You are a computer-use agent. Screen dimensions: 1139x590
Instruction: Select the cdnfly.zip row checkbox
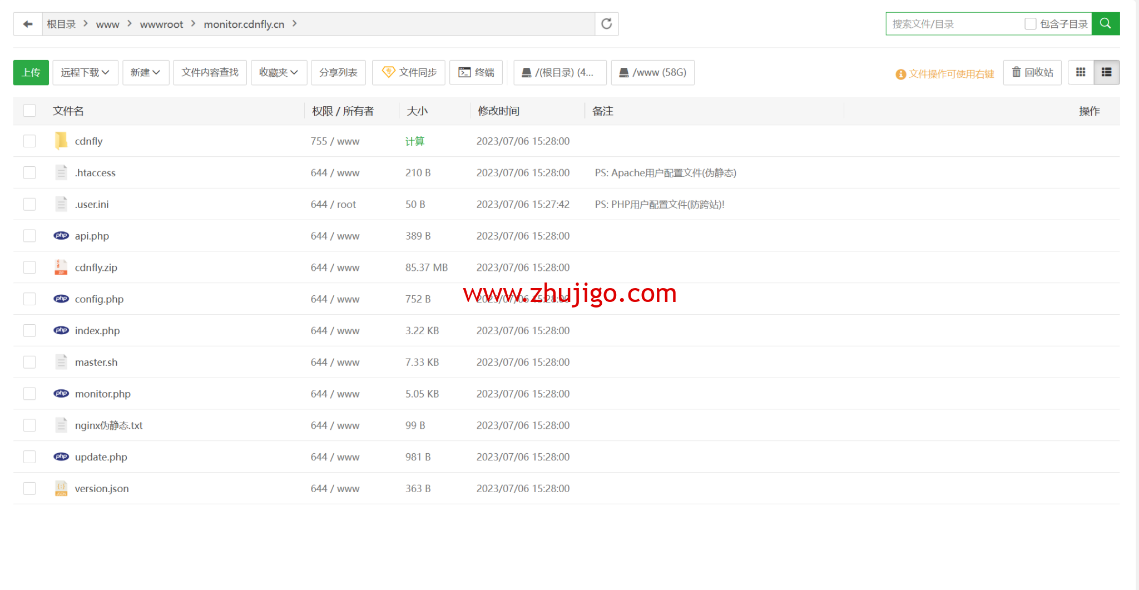29,267
